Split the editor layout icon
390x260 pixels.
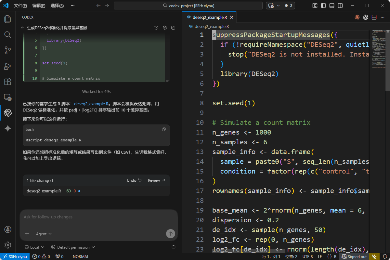coord(374,17)
